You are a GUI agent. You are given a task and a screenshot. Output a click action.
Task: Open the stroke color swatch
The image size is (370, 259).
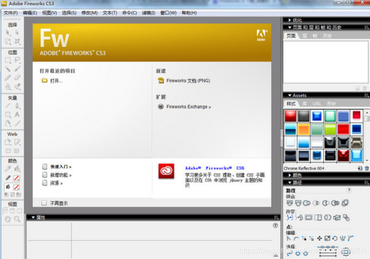(16, 178)
